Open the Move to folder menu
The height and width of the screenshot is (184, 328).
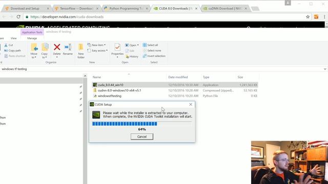(x=34, y=51)
